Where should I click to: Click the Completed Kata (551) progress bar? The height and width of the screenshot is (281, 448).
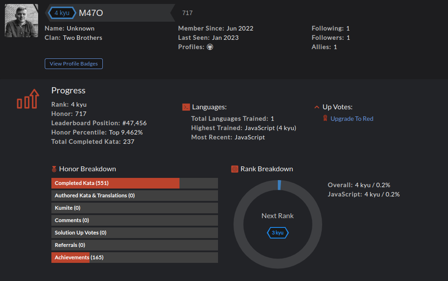pyautogui.click(x=115, y=183)
